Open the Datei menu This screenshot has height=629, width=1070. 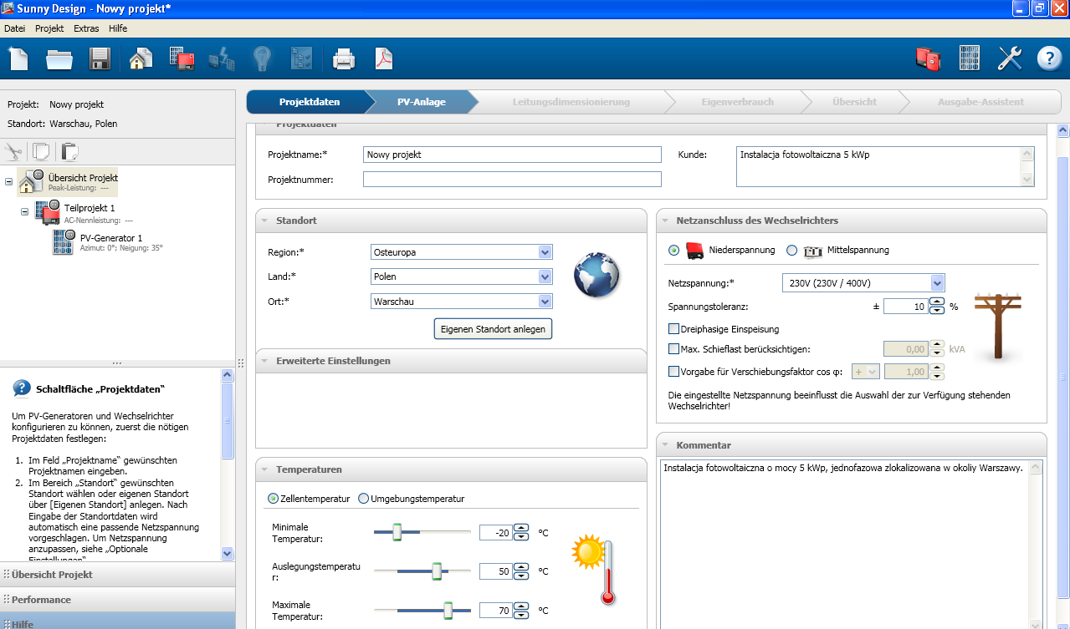(x=15, y=28)
